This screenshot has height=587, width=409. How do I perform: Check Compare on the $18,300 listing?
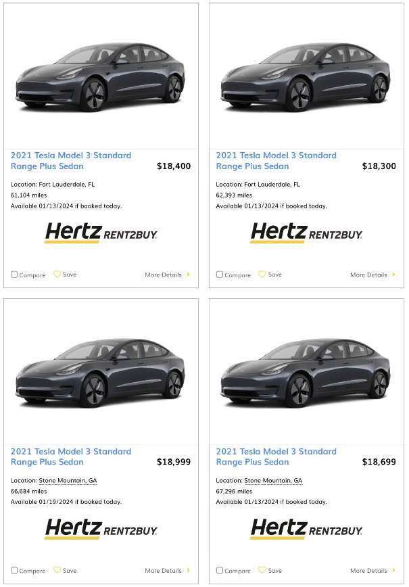[x=219, y=275]
